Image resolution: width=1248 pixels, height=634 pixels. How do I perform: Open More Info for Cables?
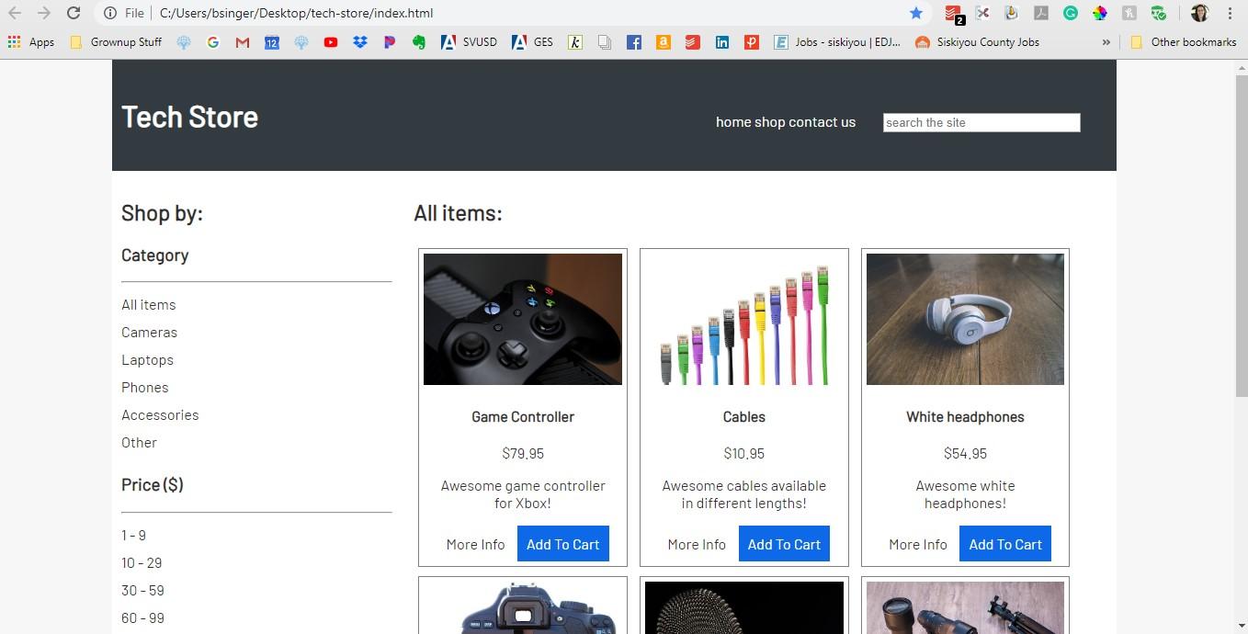pos(697,544)
